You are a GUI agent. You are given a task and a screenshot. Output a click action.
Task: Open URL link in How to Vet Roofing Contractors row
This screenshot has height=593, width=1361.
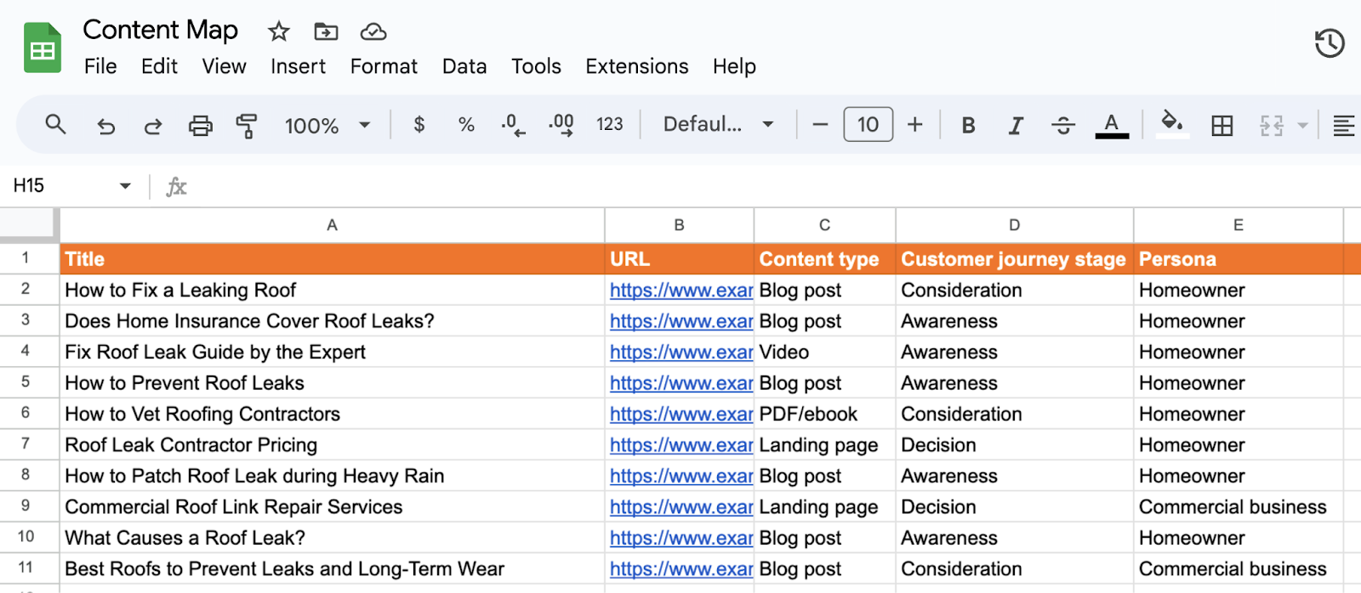[x=681, y=415]
